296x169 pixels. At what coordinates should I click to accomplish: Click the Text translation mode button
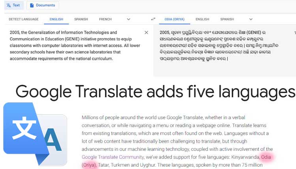click(13, 6)
